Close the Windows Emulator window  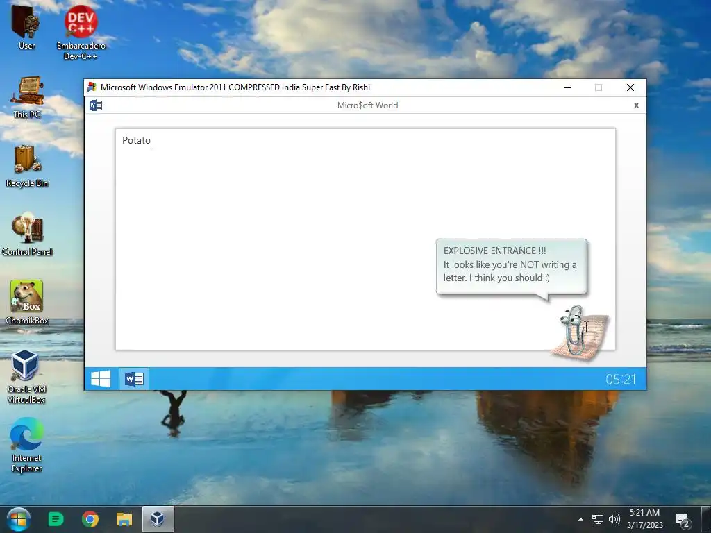[630, 87]
